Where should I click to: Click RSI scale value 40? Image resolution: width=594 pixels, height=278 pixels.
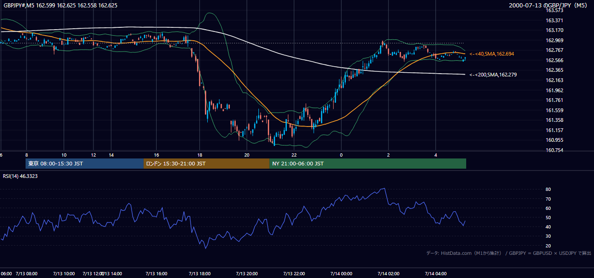[548, 227]
